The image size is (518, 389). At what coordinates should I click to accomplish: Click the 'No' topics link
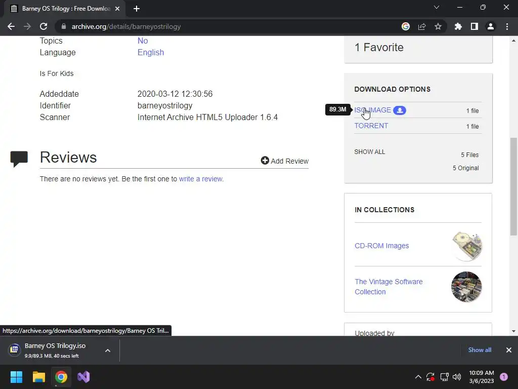click(143, 41)
